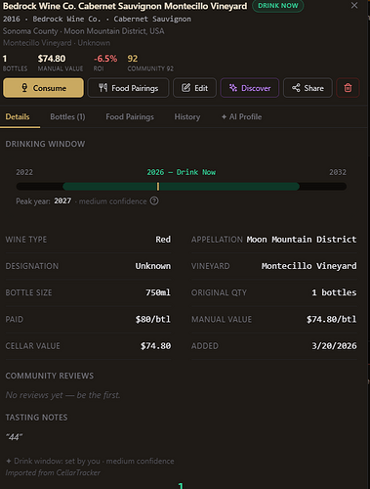Click the confidence help question-mark icon

click(x=154, y=201)
